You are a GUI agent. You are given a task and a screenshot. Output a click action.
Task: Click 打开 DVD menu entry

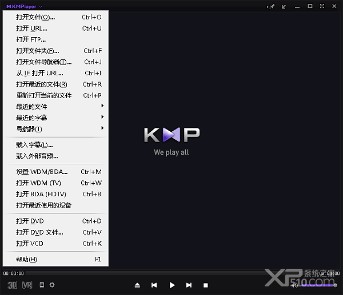click(x=55, y=221)
